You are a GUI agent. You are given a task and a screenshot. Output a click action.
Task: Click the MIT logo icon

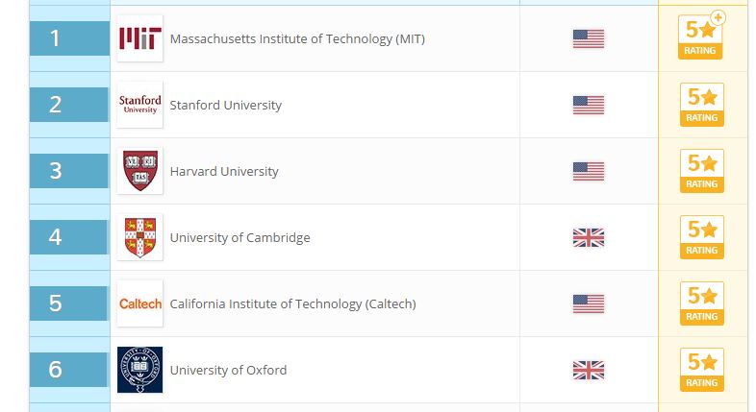click(x=139, y=38)
